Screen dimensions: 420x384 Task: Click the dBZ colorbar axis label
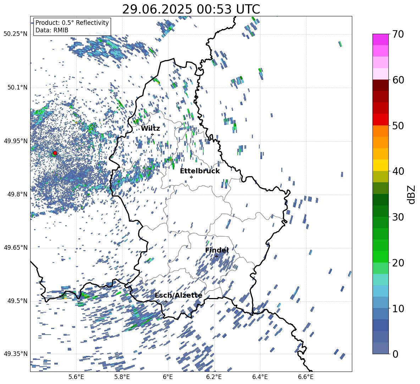coord(411,194)
